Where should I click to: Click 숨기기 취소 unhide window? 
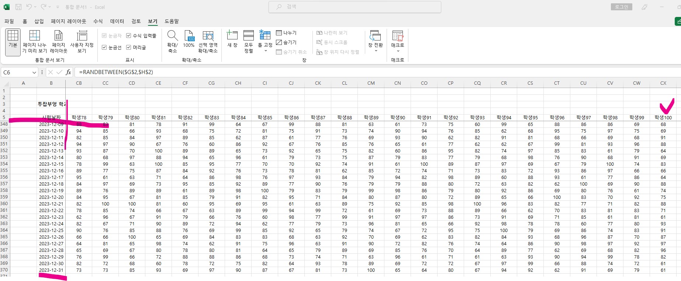(x=291, y=52)
